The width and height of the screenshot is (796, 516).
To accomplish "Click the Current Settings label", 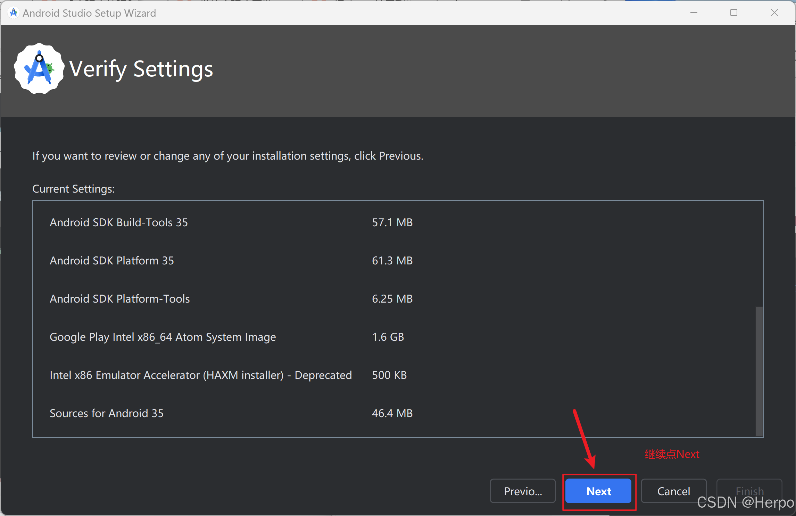I will point(73,189).
